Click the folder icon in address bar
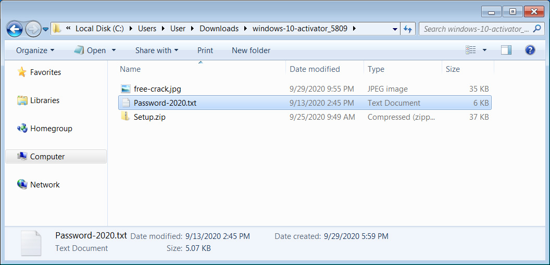The height and width of the screenshot is (265, 550). pyautogui.click(x=56, y=29)
